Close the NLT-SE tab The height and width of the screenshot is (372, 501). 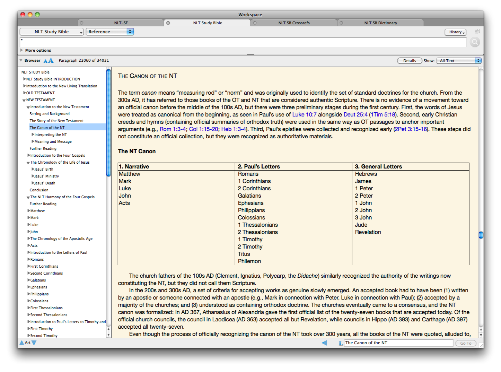pos(81,23)
